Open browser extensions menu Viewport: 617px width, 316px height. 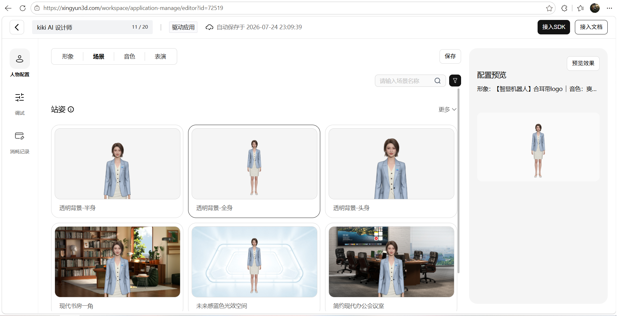pyautogui.click(x=564, y=8)
